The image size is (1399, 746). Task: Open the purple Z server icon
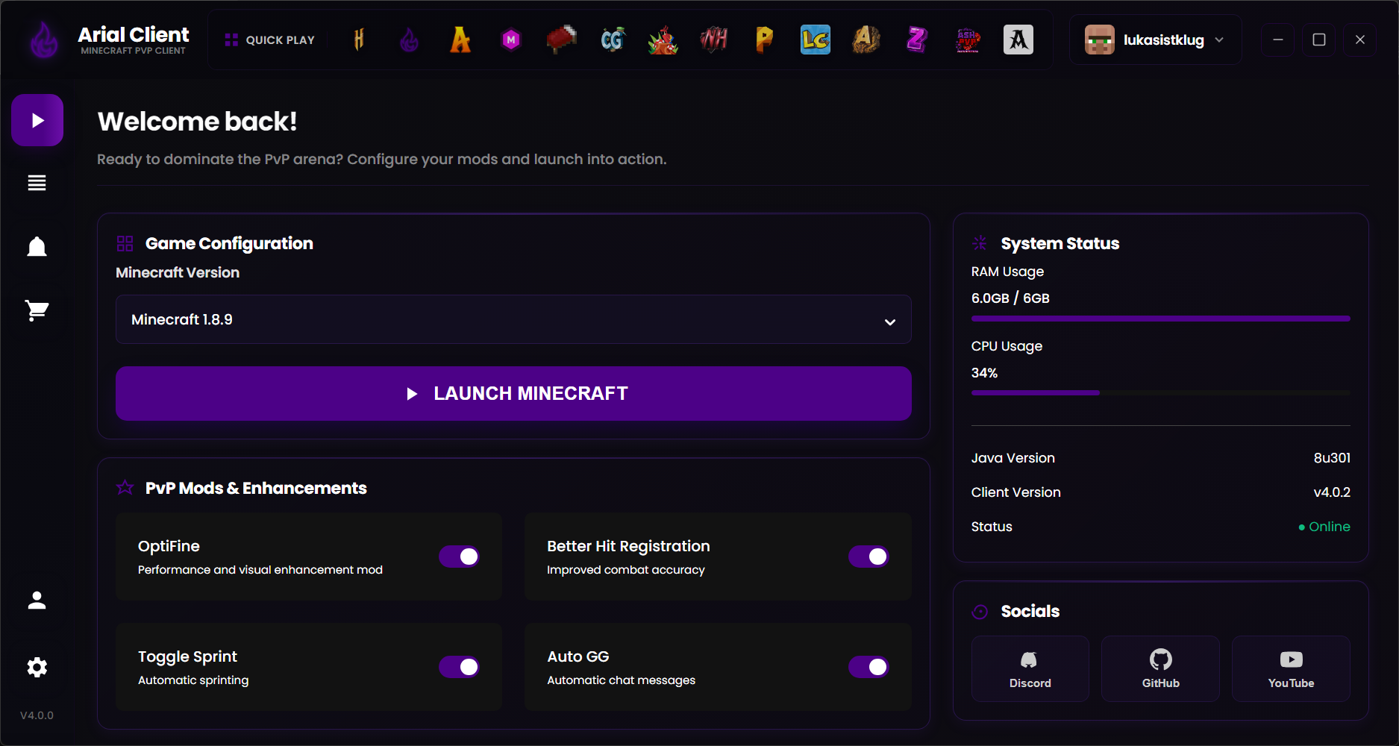pos(917,40)
